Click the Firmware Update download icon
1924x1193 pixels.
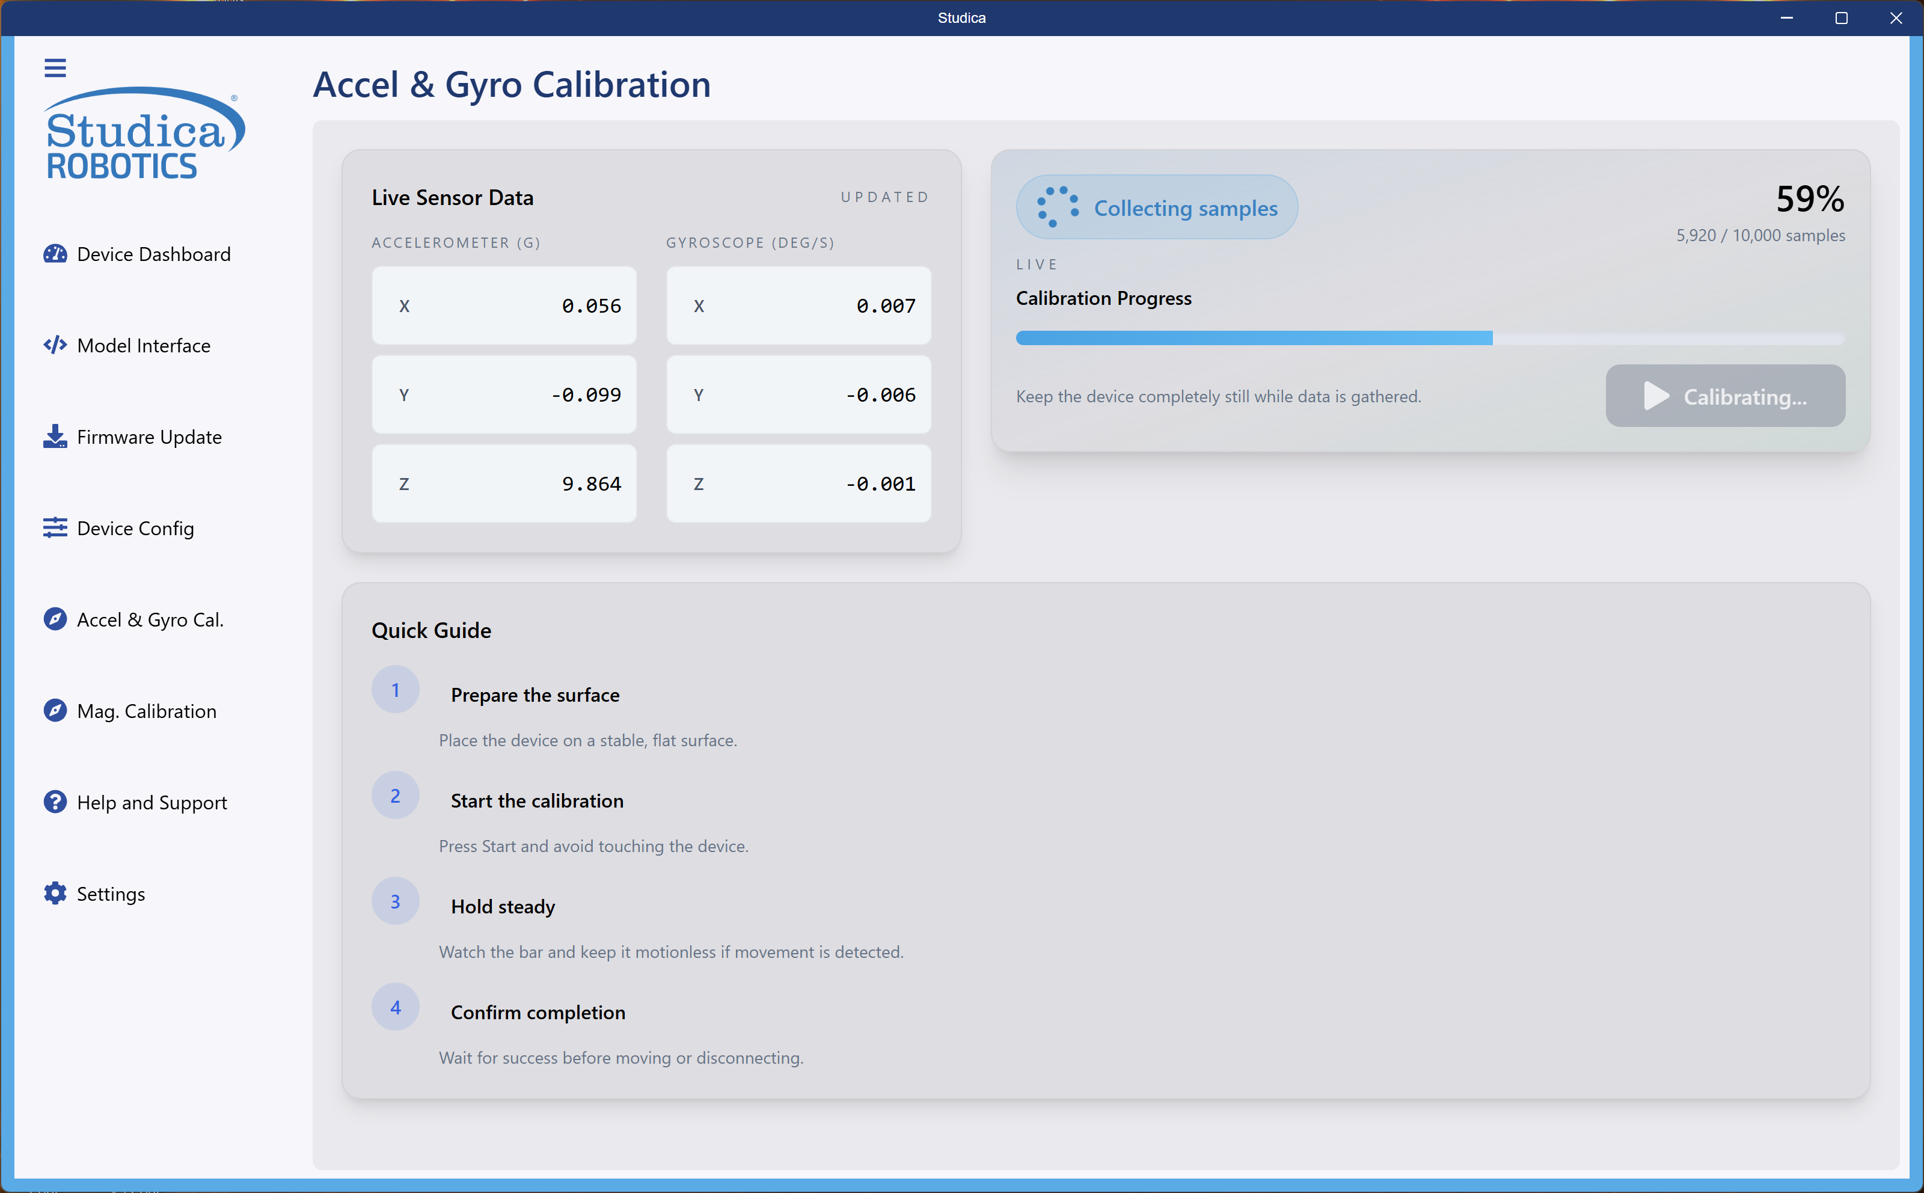(x=55, y=437)
